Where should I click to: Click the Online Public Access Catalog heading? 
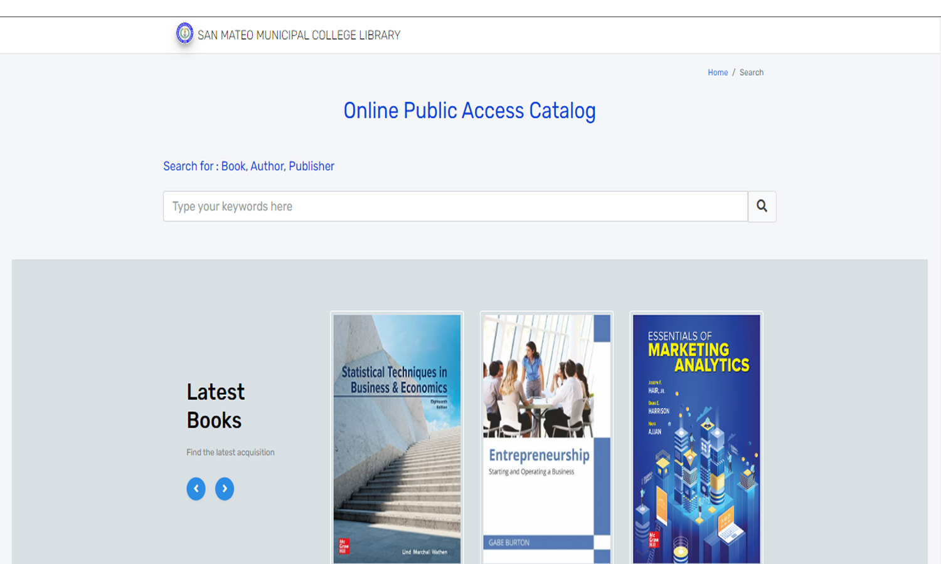(x=469, y=111)
